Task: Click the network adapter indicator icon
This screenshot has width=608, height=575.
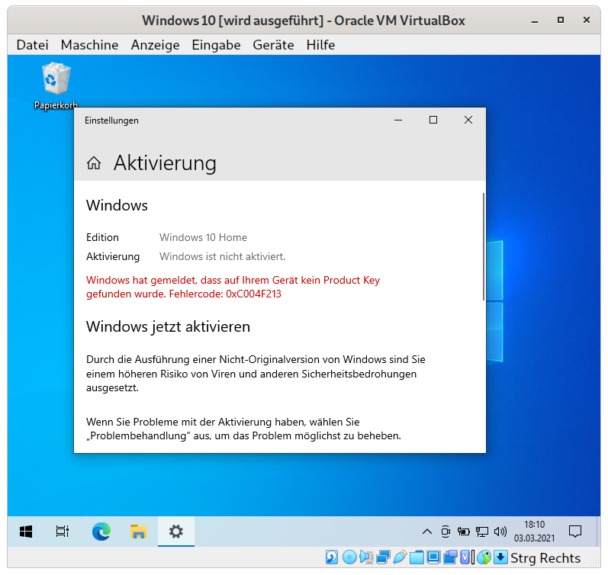Action: tap(383, 557)
